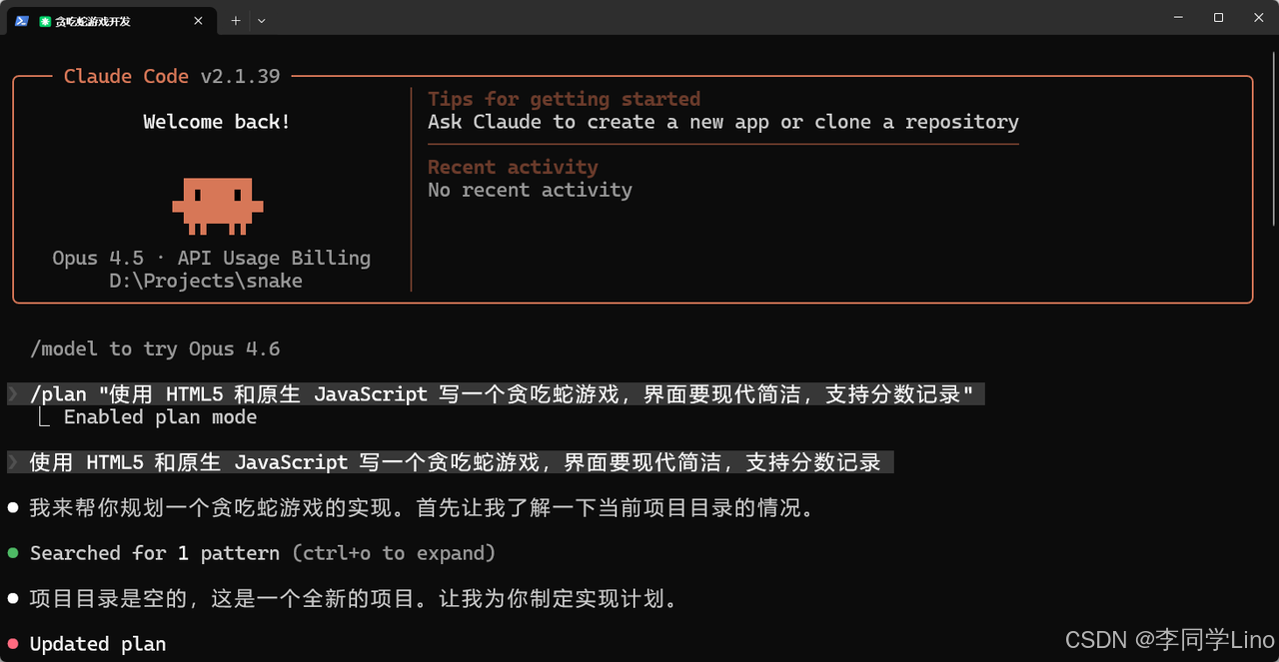
Task: Click the green dot beside Searched for 1 pattern
Action: click(x=12, y=552)
